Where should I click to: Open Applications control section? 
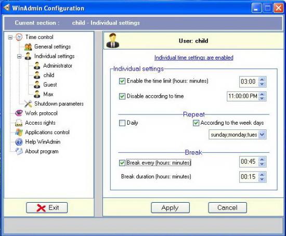(x=47, y=132)
